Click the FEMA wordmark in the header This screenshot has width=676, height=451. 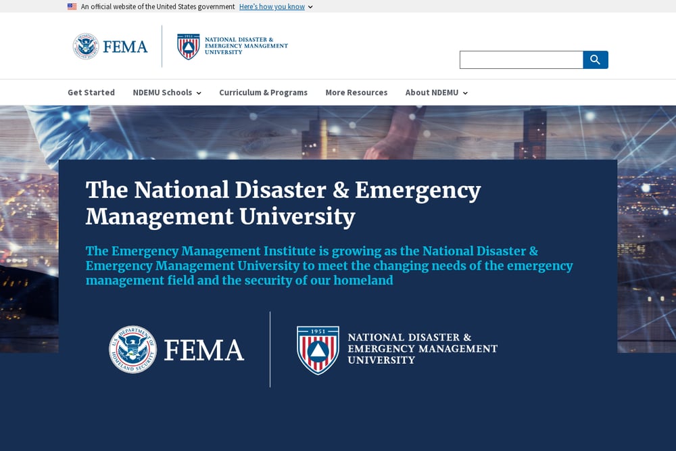pos(125,47)
